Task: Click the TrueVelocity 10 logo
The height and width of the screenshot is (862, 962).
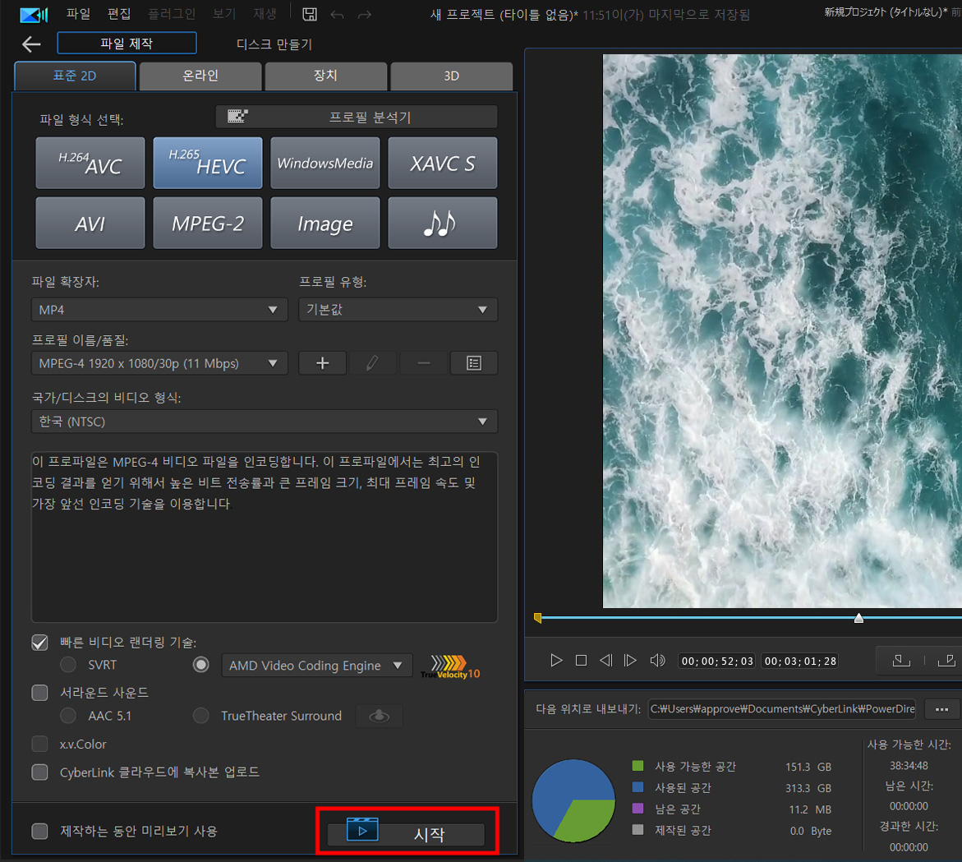Action: [x=450, y=666]
